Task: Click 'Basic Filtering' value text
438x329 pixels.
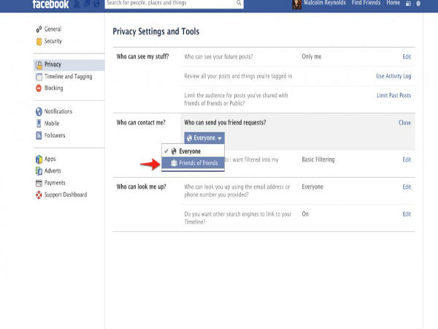Action: (318, 159)
